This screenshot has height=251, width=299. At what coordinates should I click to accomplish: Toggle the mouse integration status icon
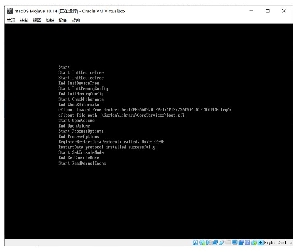(254, 243)
